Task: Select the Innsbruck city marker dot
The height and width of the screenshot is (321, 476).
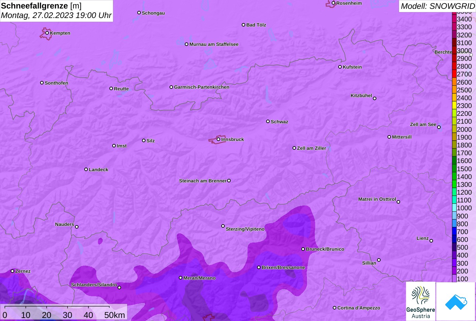Action: (x=218, y=139)
